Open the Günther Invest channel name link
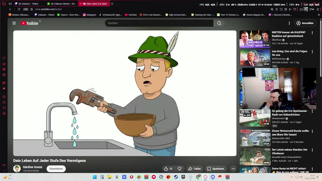The image size is (322, 181). coord(32,167)
